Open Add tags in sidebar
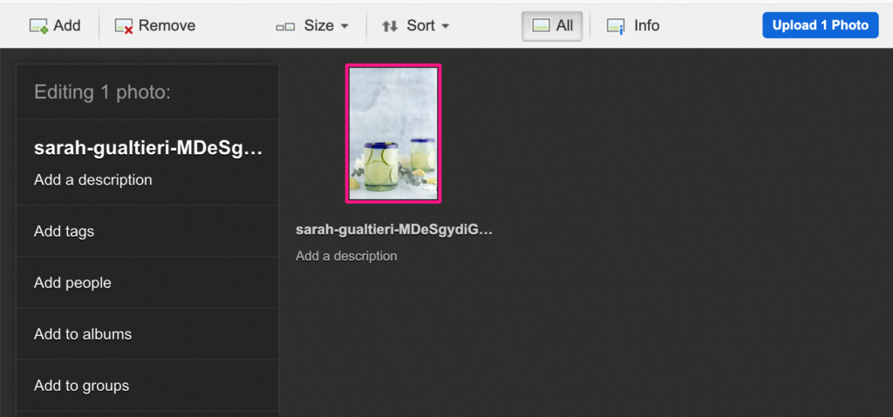Screen dimensions: 893x417 click(x=147, y=231)
